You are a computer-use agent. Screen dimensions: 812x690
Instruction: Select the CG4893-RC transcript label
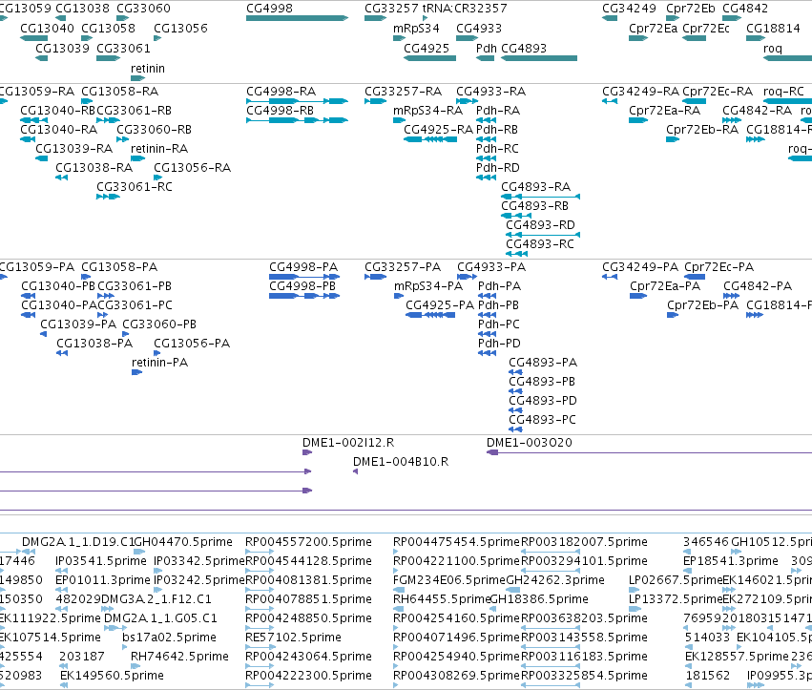coord(540,244)
